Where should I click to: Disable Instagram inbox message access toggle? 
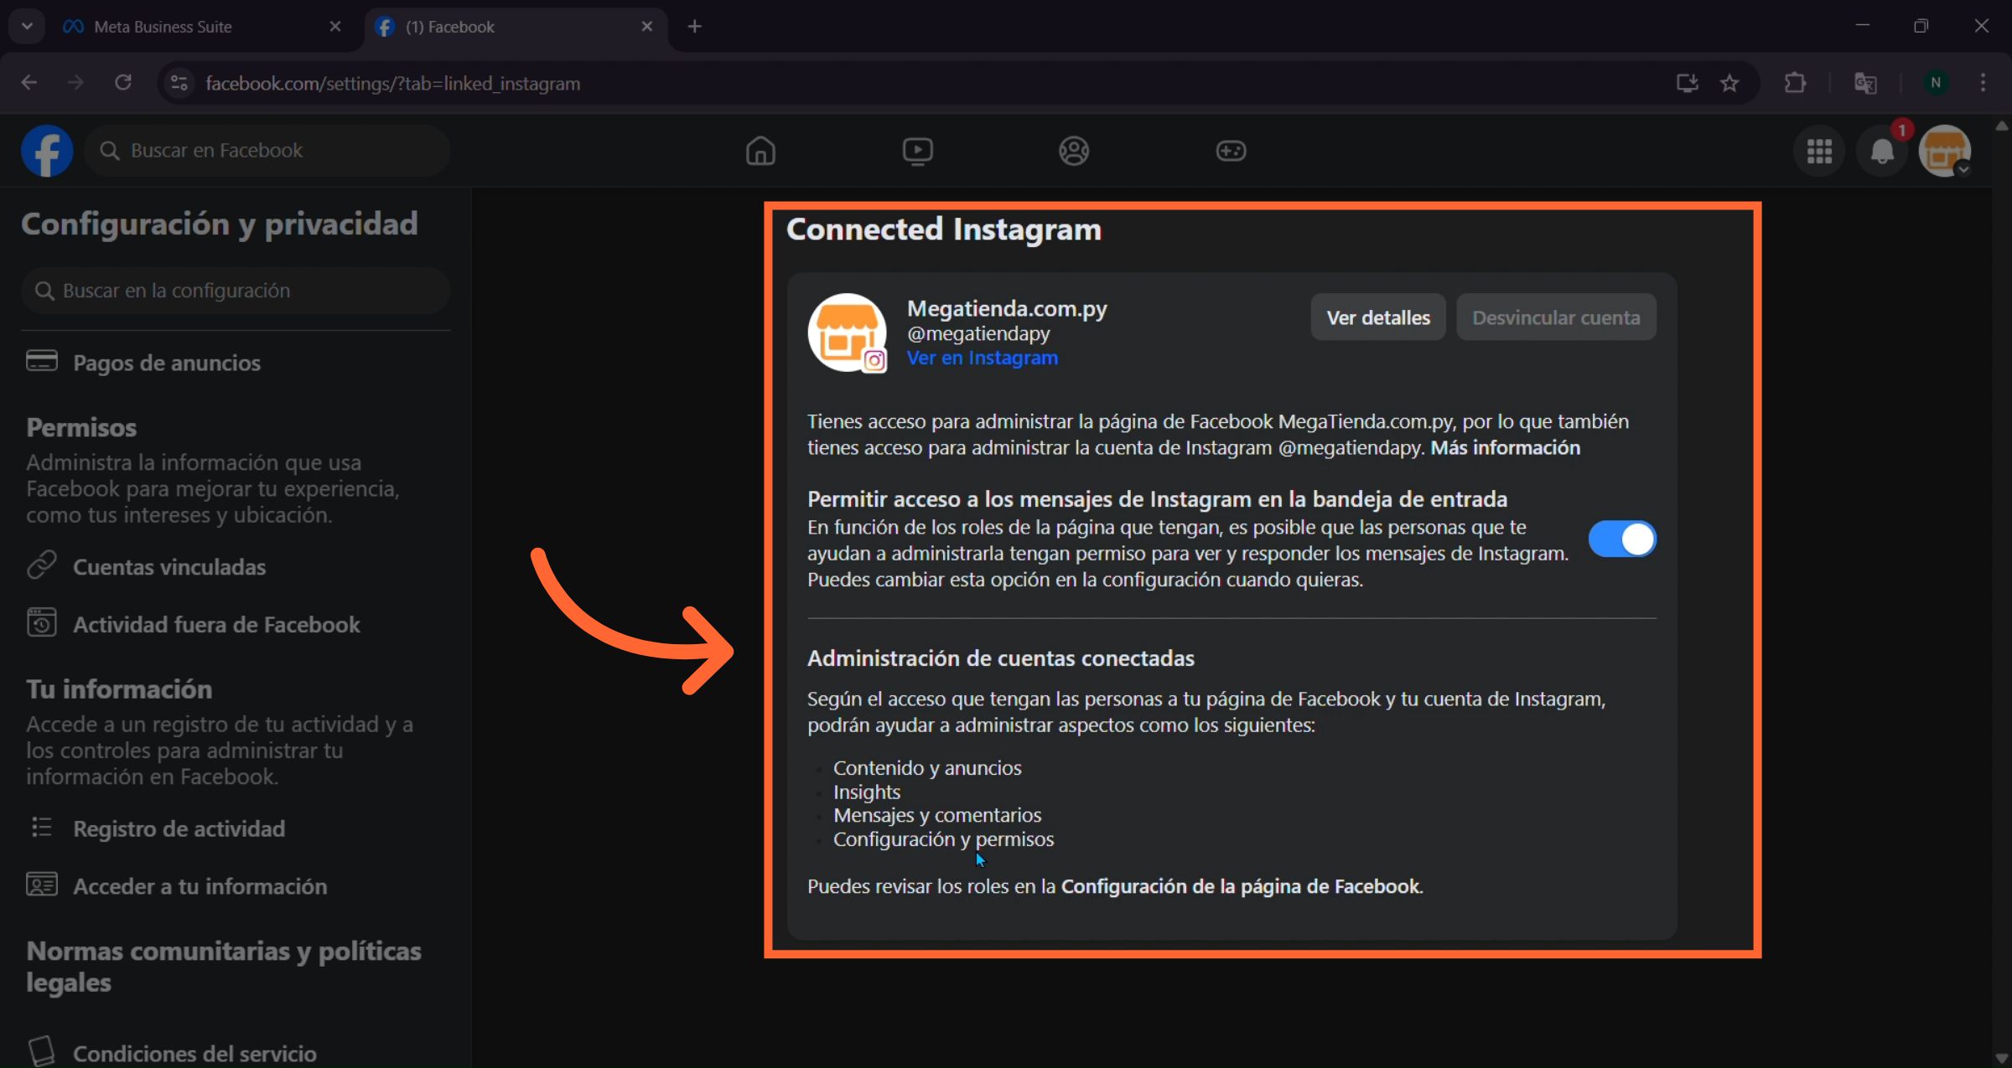(1621, 539)
